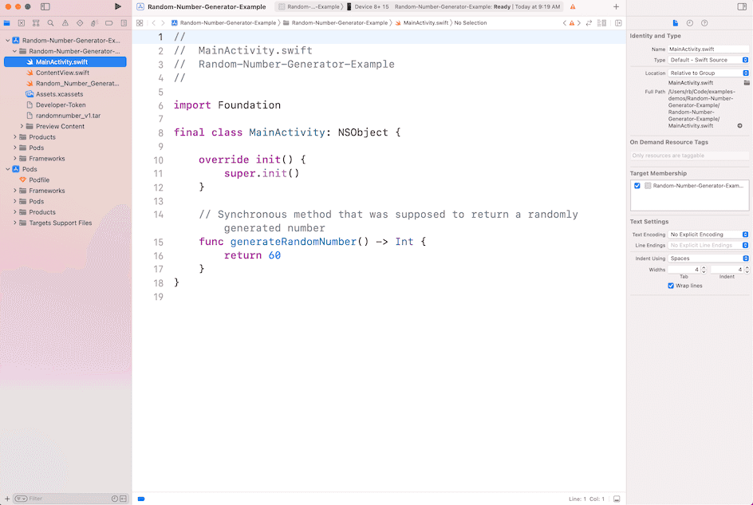753x505 pixels.
Task: Click the reveal-in-Finder arrow by Full Path
Action: 739,126
